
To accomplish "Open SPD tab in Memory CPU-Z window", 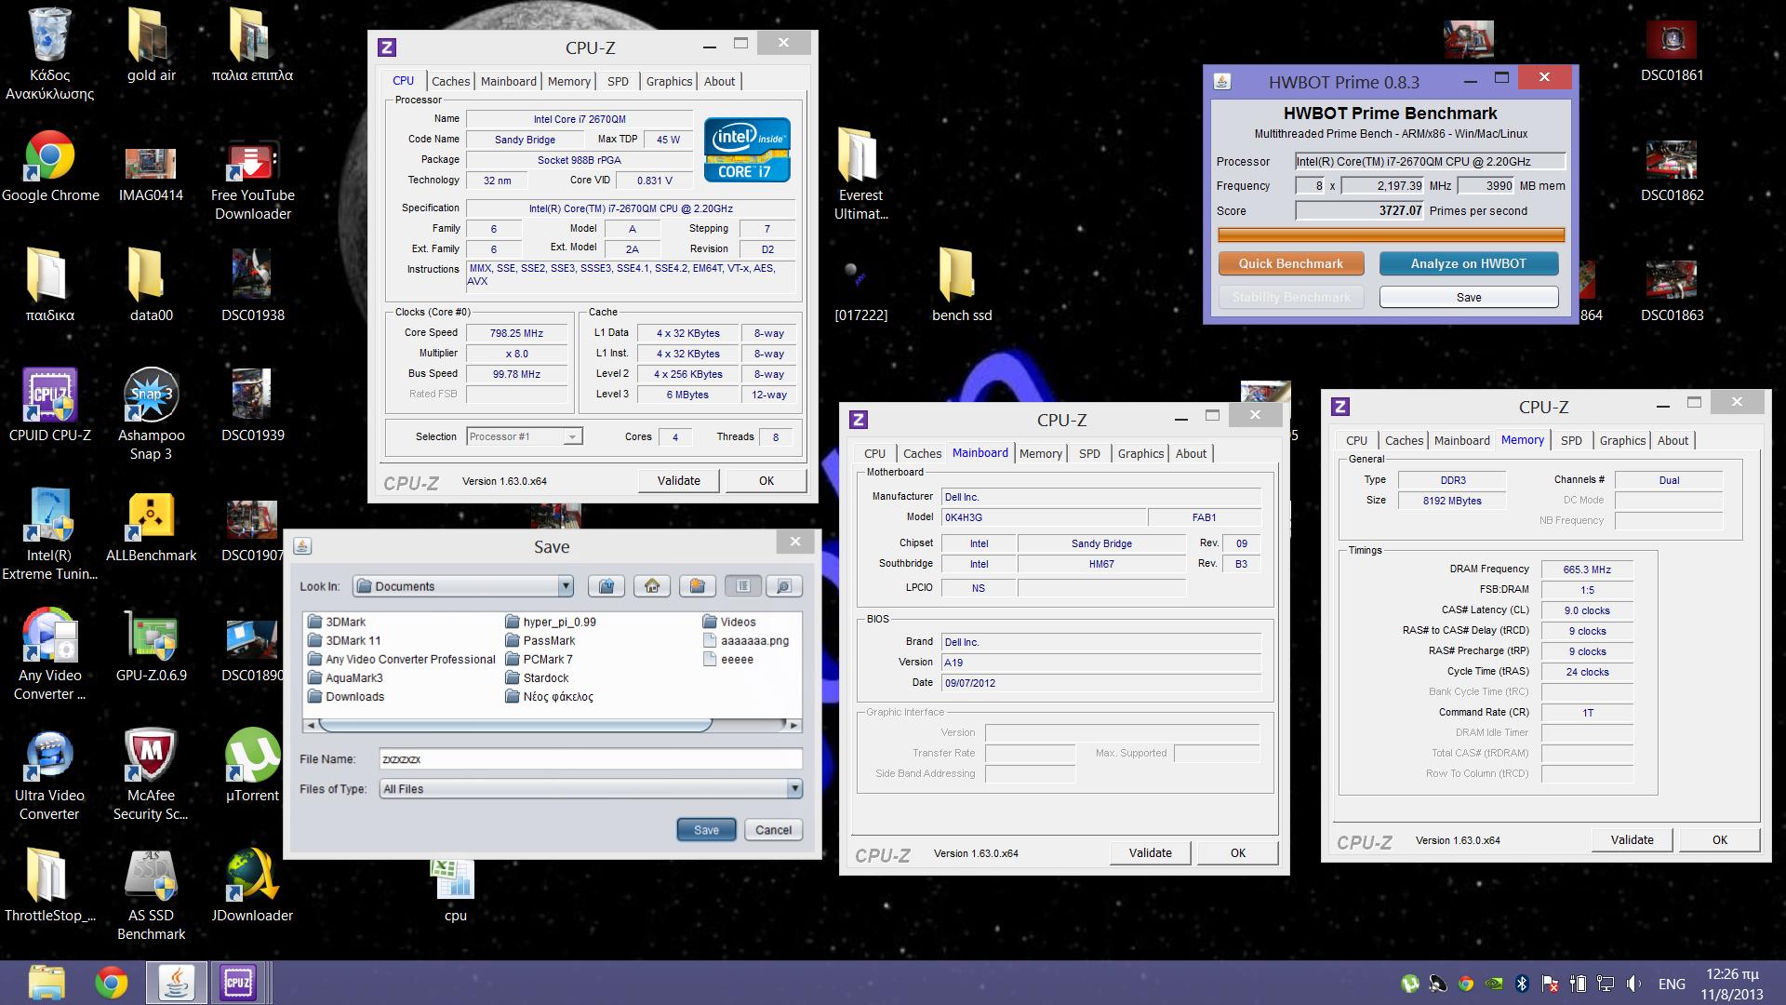I will pos(1571,440).
